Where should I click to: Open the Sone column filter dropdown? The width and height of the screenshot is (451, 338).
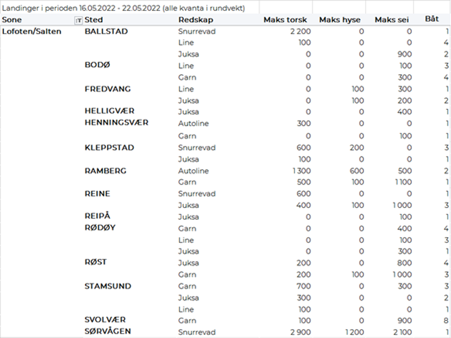point(78,20)
